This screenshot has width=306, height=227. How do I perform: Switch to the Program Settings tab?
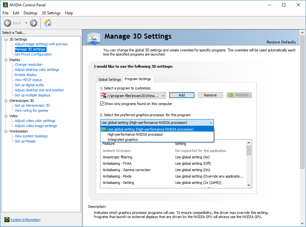[x=138, y=79]
